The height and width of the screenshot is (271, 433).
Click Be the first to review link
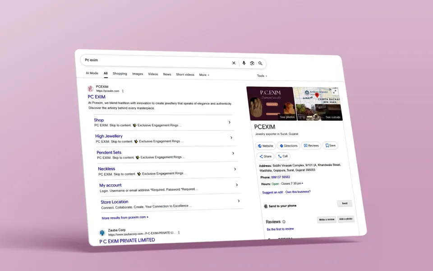point(280,229)
